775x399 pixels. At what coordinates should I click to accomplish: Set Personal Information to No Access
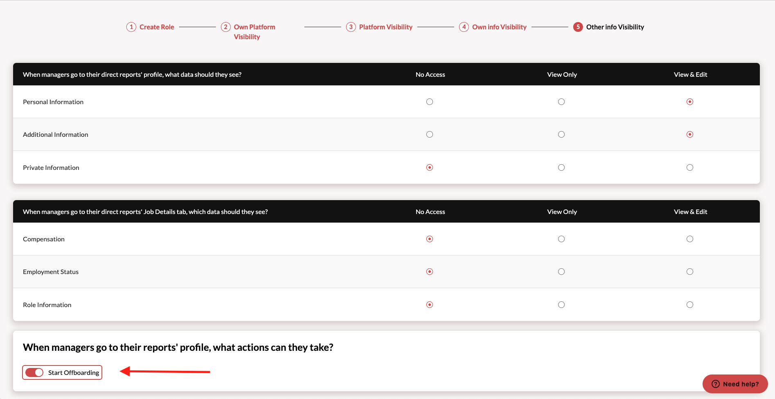pyautogui.click(x=430, y=102)
